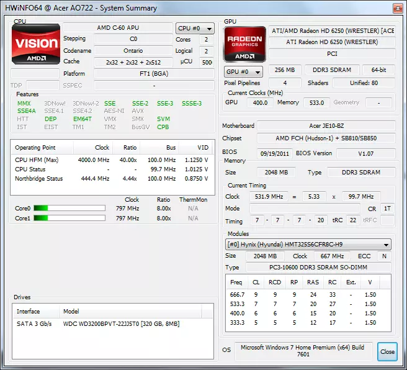Click the Platform FT1 (BGA) field

pos(154,74)
